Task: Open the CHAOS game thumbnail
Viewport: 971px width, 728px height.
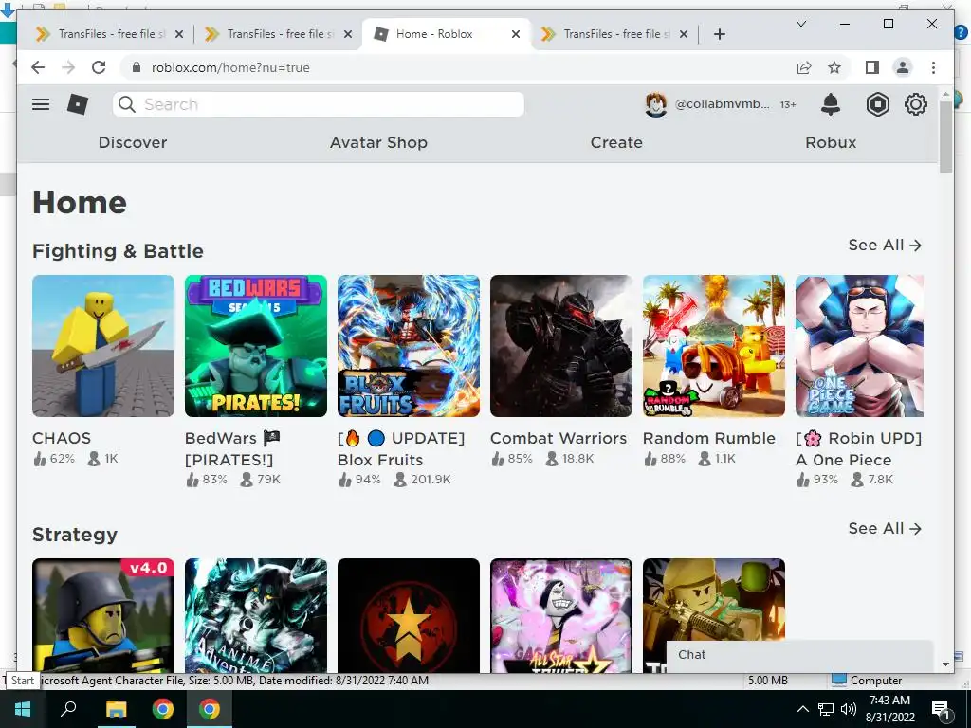Action: pyautogui.click(x=103, y=346)
